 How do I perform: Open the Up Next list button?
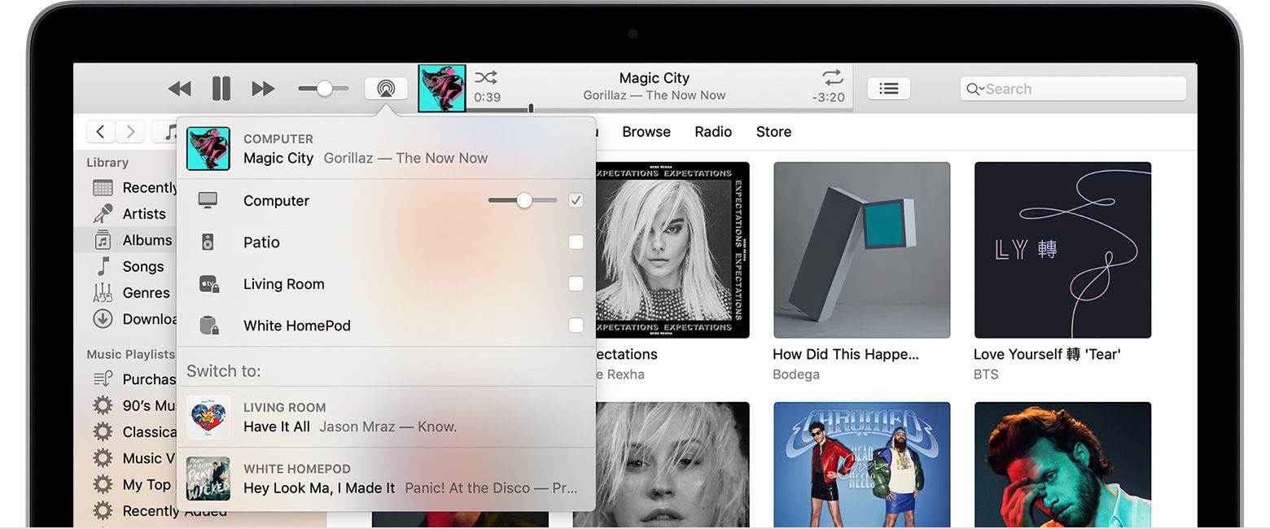[889, 88]
